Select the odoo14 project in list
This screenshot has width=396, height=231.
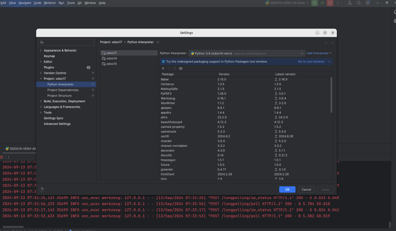coord(129,58)
